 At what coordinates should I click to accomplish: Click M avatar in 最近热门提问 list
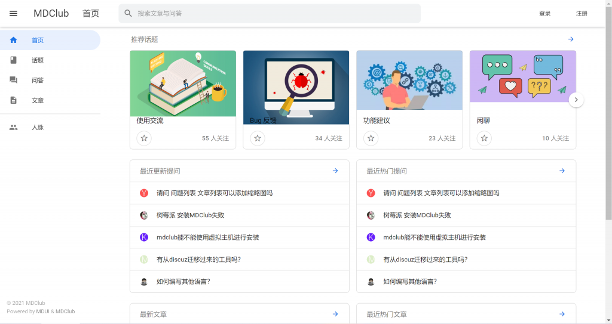pos(371,260)
